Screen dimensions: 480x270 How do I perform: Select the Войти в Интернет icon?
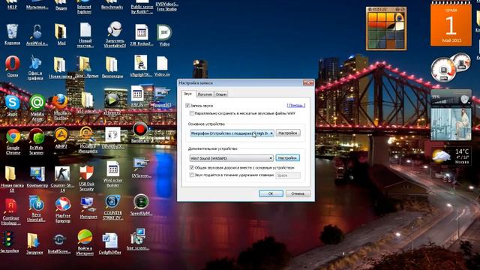click(85, 242)
